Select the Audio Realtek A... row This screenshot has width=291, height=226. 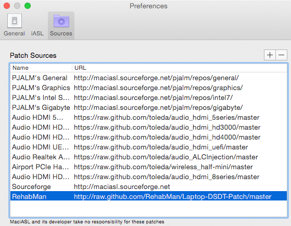tap(148, 157)
